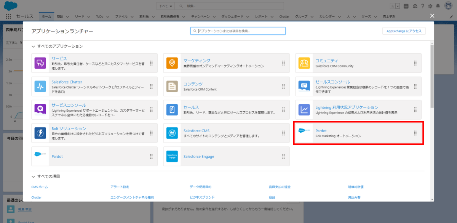Open the サービスコンソール app icon

[40, 110]
